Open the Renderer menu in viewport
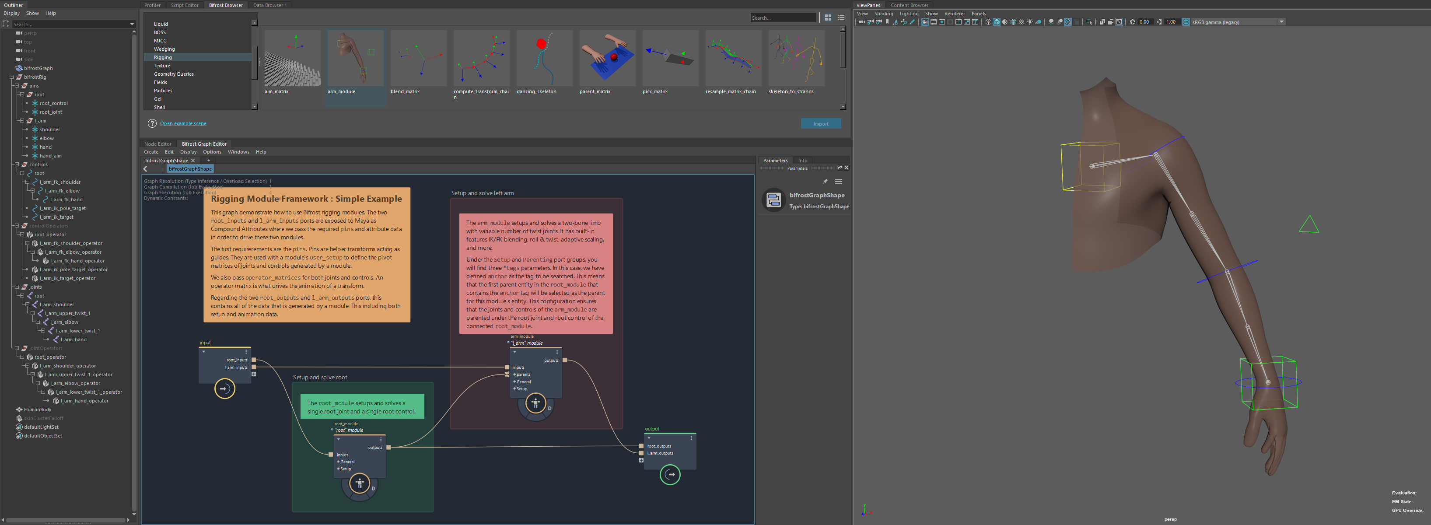The height and width of the screenshot is (525, 1431). coord(955,13)
